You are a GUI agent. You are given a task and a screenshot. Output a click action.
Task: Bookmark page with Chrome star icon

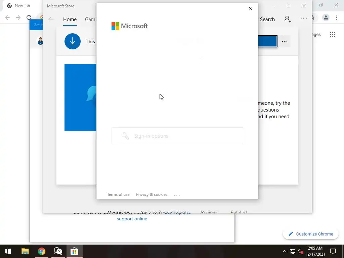313,17
